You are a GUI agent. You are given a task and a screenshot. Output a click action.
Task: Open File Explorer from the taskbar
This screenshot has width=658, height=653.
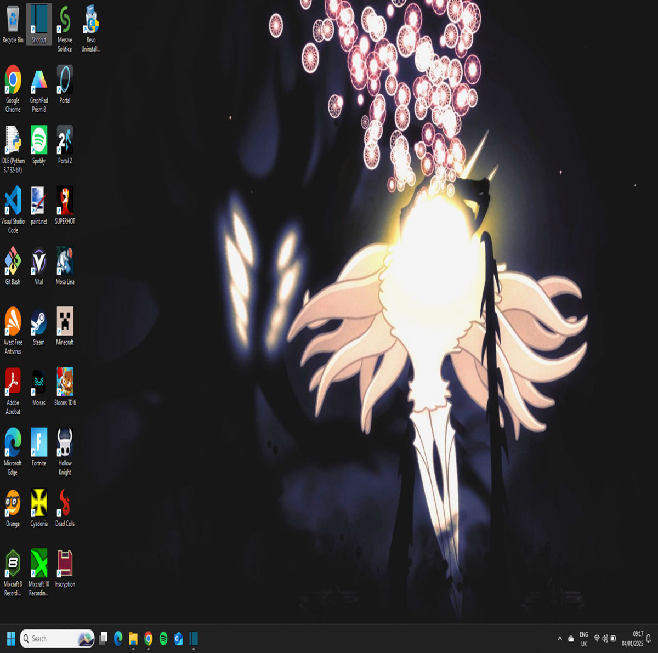pyautogui.click(x=133, y=639)
